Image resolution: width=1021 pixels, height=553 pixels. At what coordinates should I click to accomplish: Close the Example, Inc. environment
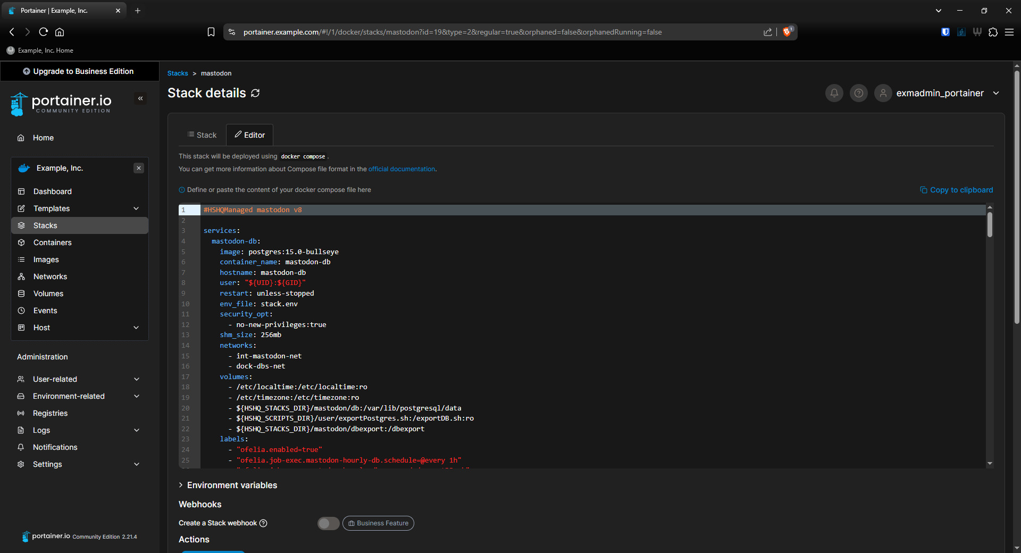coord(139,168)
